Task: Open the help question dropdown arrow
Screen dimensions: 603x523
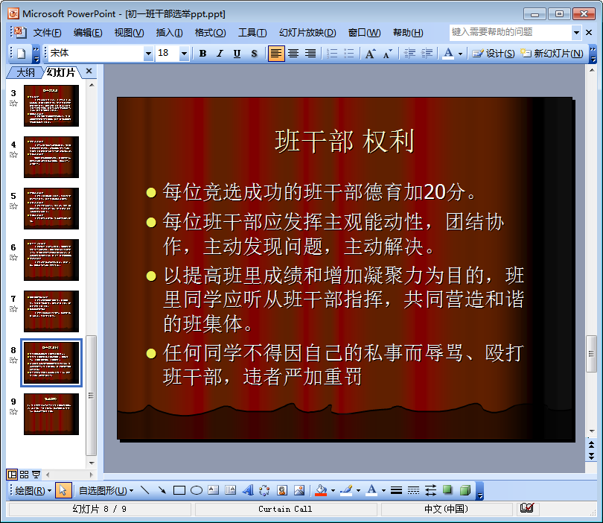Action: [576, 33]
